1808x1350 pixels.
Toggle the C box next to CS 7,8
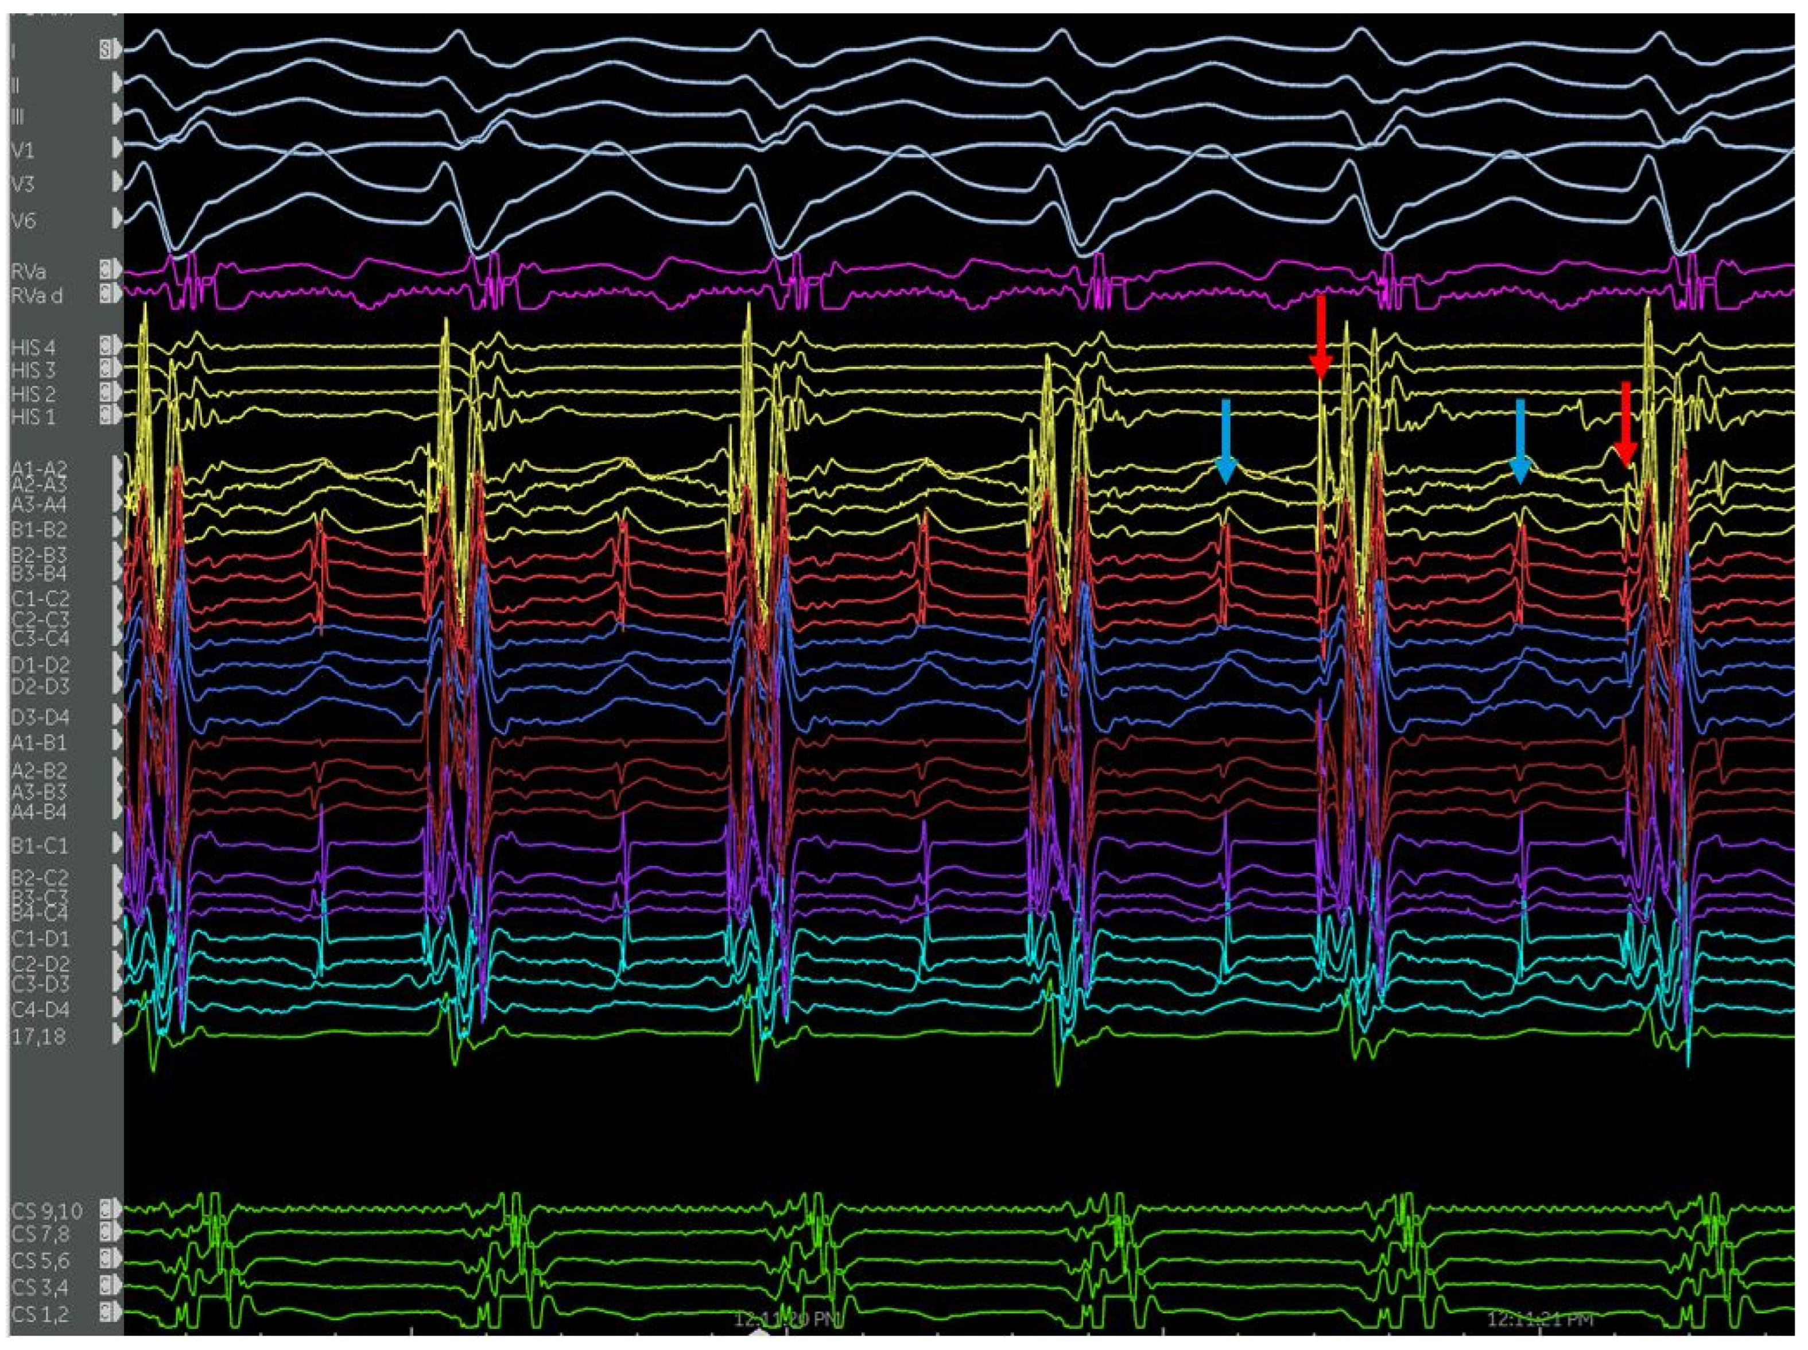click(x=106, y=1232)
